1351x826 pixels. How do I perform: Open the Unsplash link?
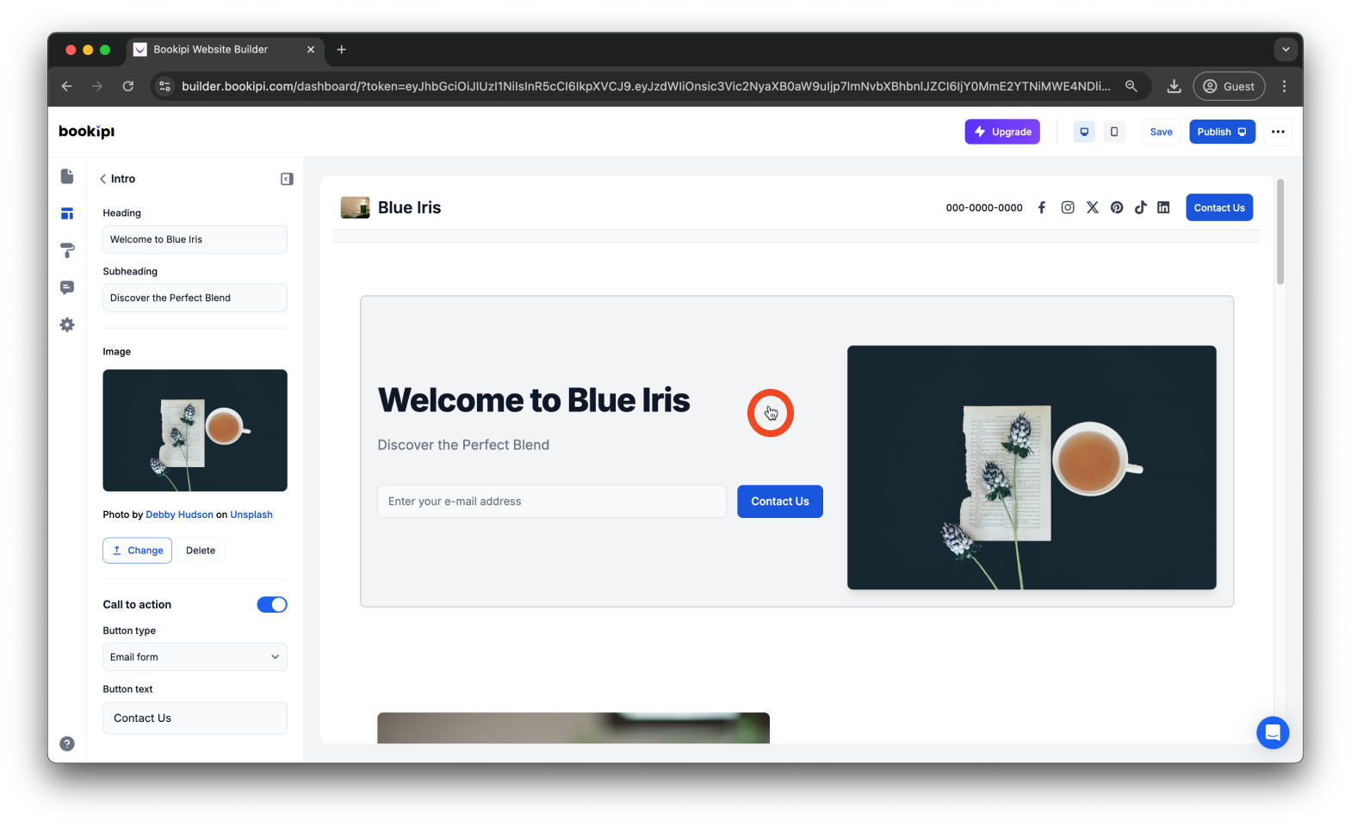click(x=251, y=515)
